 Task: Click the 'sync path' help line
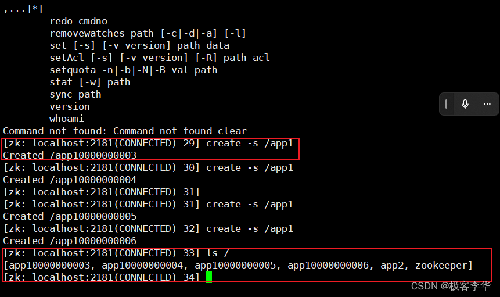[x=75, y=94]
